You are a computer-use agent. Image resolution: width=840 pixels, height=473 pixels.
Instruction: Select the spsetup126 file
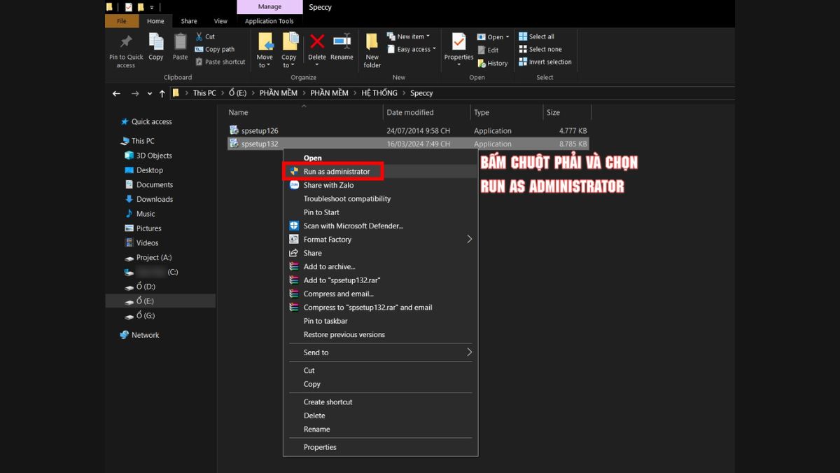pyautogui.click(x=409, y=131)
